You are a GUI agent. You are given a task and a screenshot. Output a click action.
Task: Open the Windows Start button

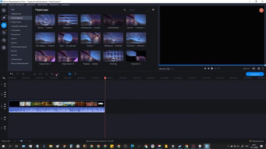(3, 146)
